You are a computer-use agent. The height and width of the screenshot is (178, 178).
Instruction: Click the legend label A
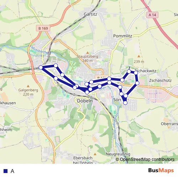point(12,171)
